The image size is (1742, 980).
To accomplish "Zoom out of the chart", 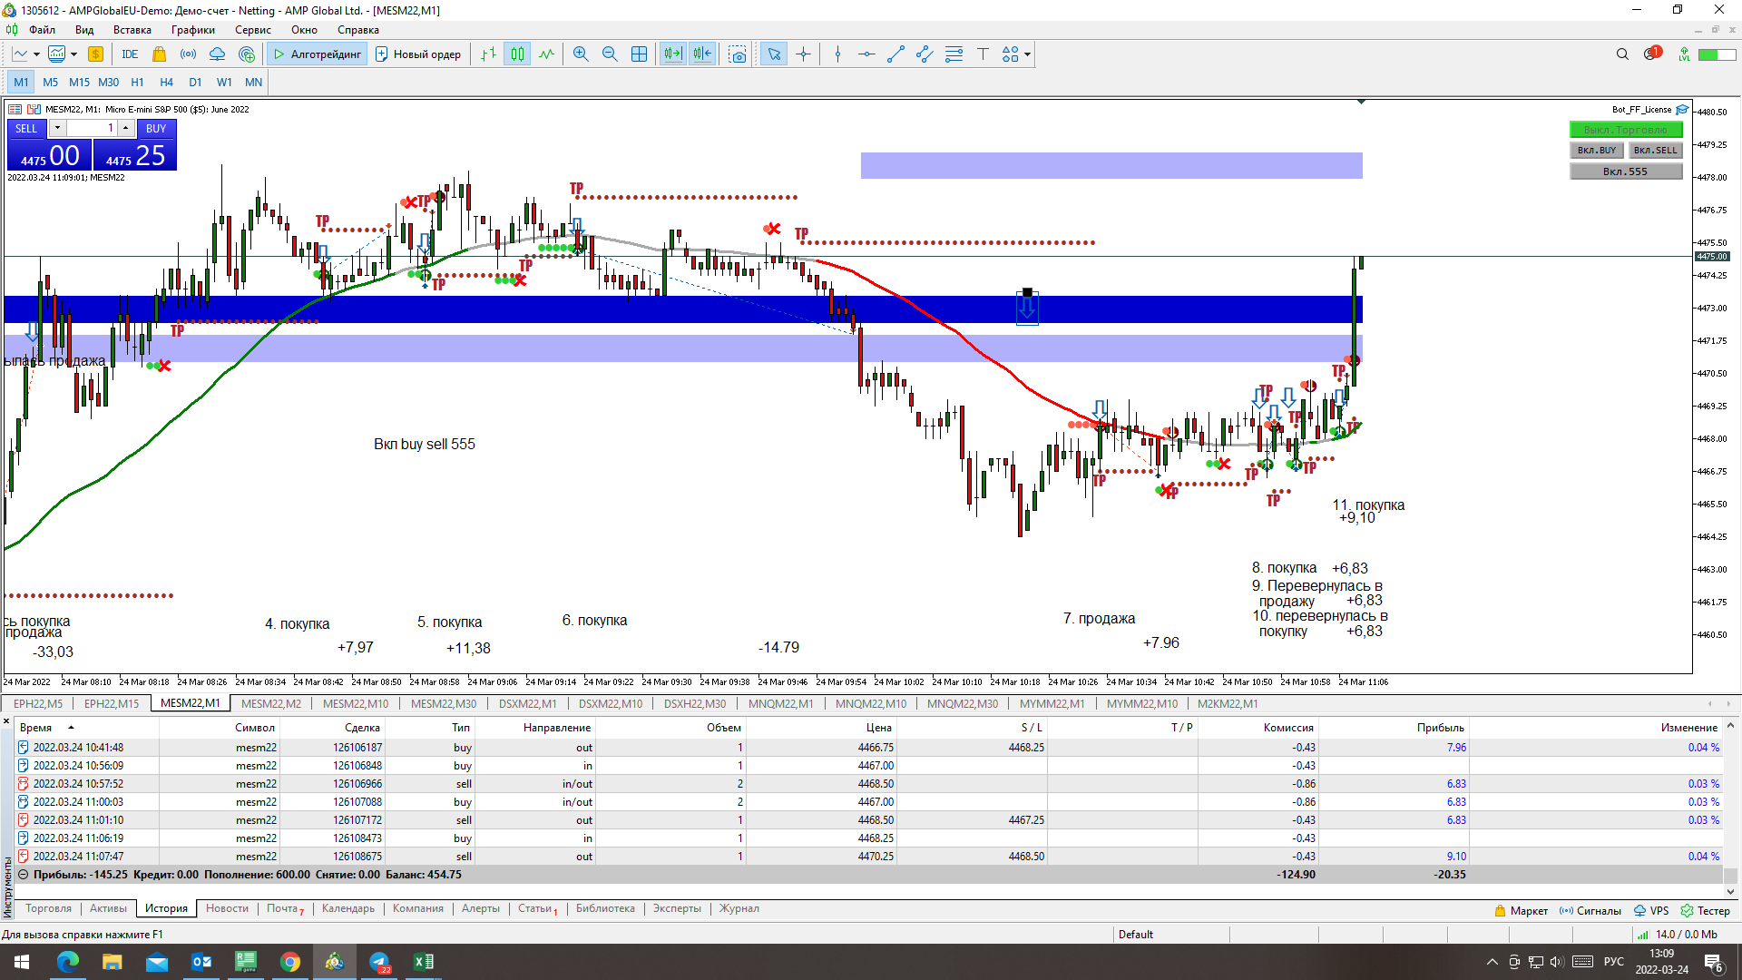I will tap(610, 54).
